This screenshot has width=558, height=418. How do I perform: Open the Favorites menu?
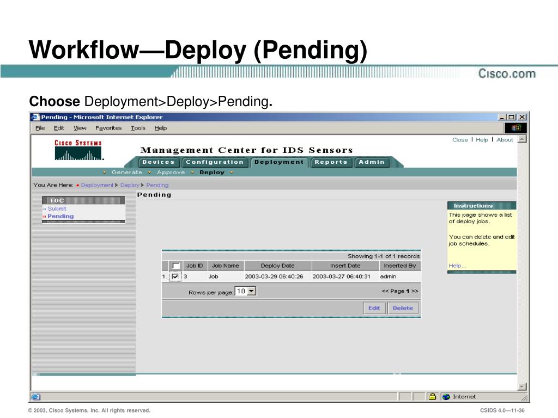[108, 128]
